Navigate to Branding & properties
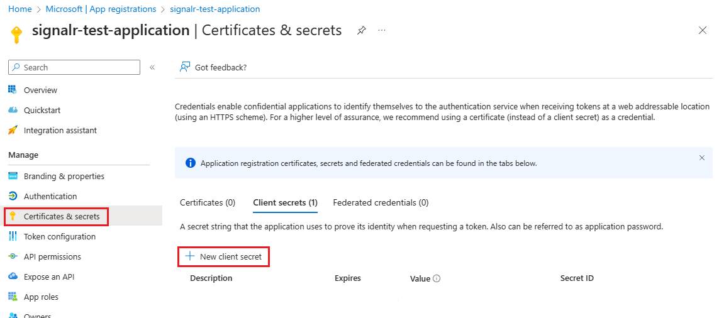Viewport: 719px width, 318px height. [x=64, y=176]
